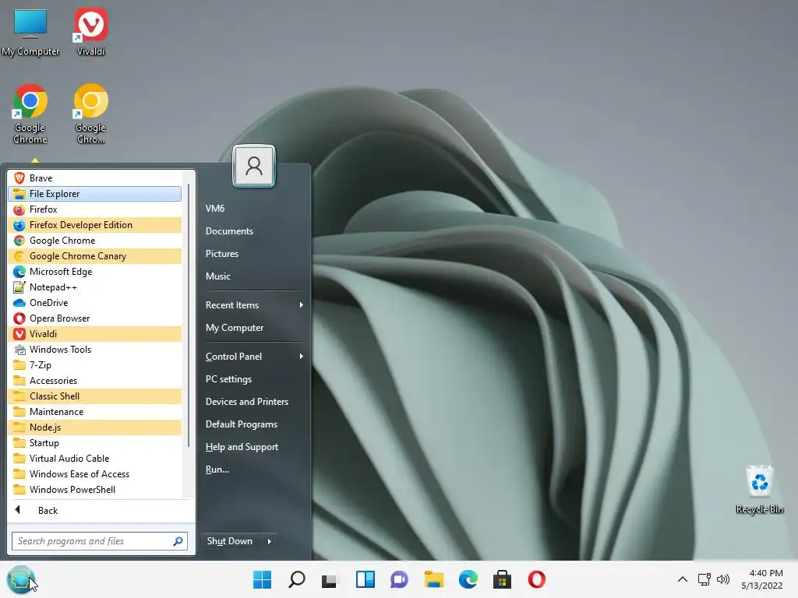Expand the Maintenance folder
798x598 pixels.
pos(94,412)
